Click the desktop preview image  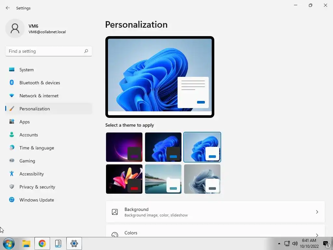click(160, 77)
